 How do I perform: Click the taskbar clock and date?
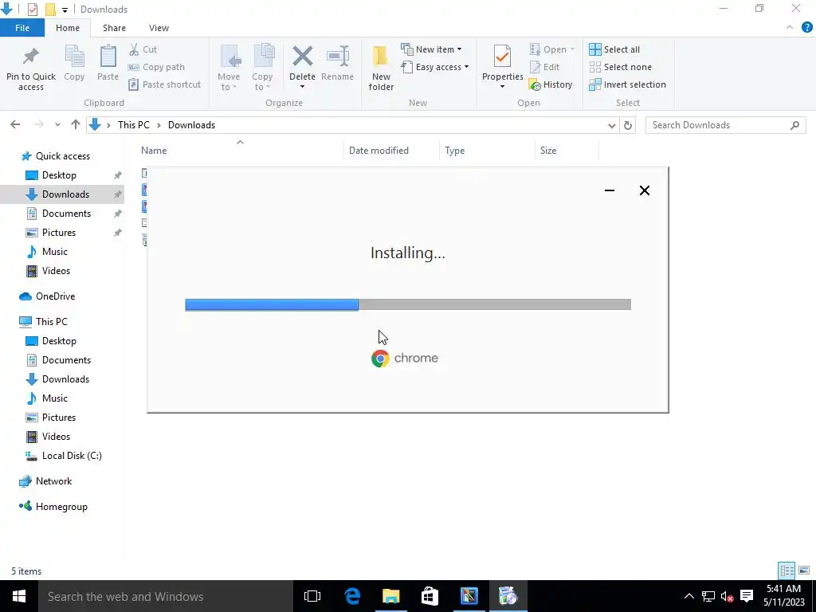pos(784,596)
